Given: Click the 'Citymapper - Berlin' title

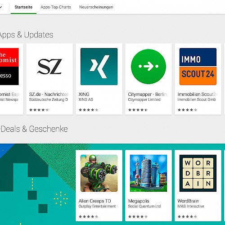Looking at the screenshot, I should [148, 94].
